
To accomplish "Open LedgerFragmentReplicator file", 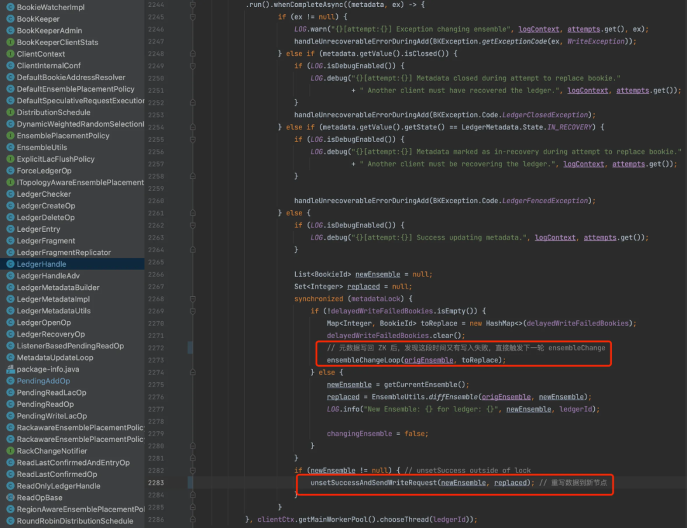I will (64, 253).
